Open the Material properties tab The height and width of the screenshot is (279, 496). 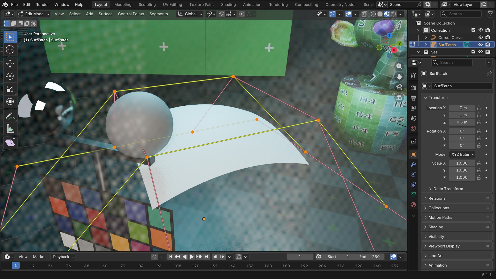(x=413, y=205)
